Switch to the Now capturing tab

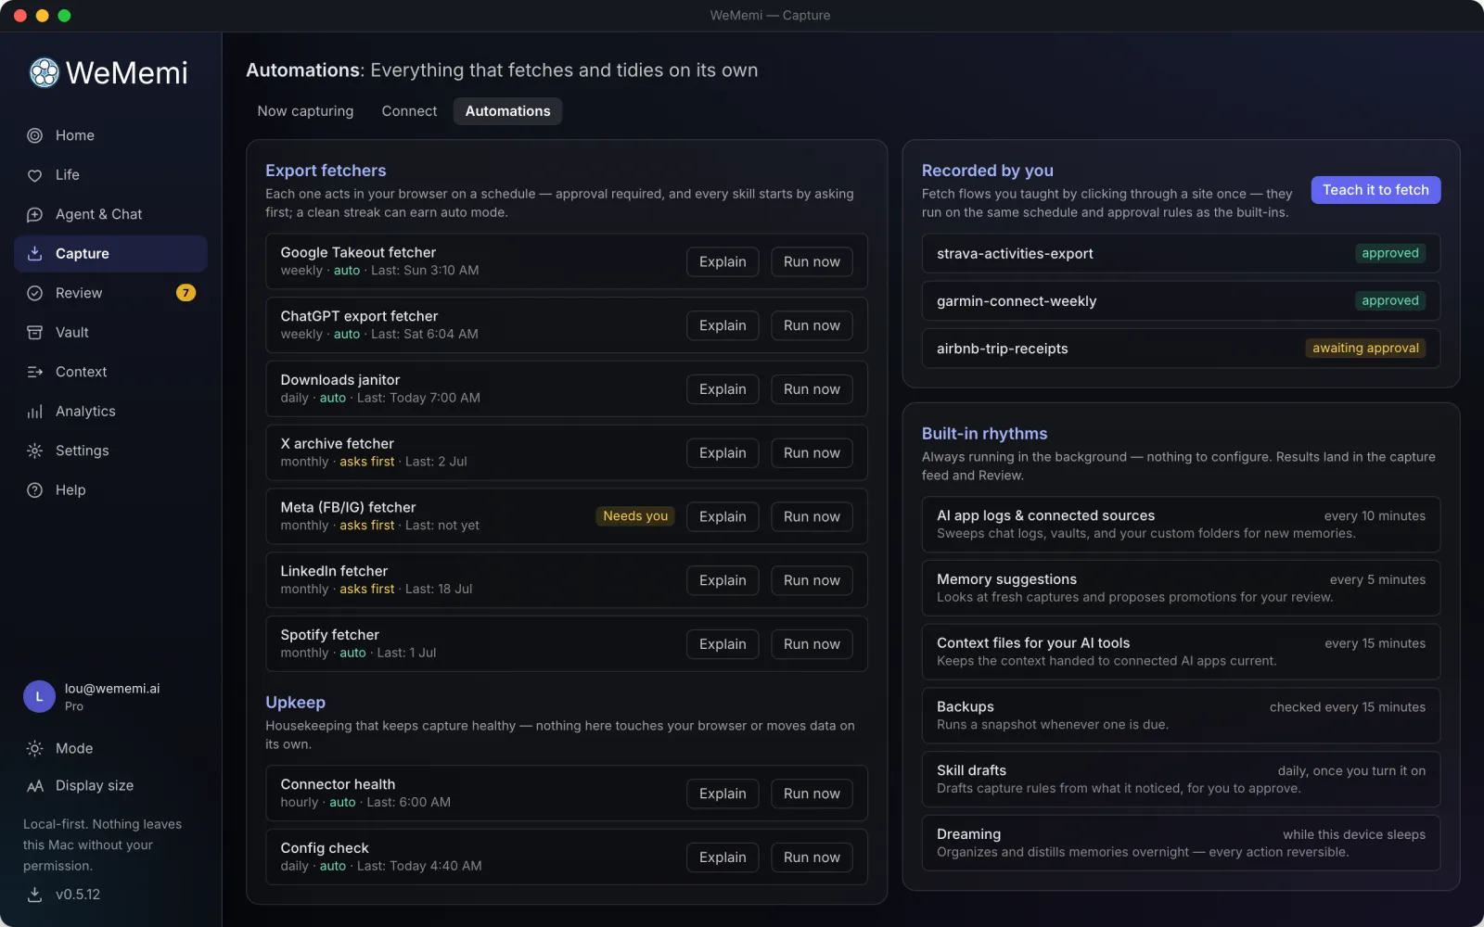[305, 111]
